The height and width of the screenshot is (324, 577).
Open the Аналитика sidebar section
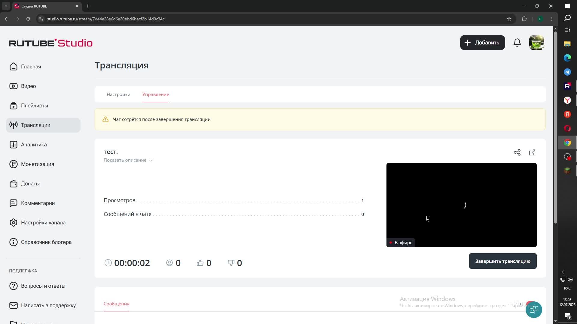(x=34, y=145)
